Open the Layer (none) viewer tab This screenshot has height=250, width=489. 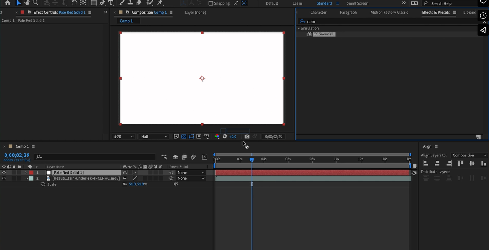click(x=195, y=12)
